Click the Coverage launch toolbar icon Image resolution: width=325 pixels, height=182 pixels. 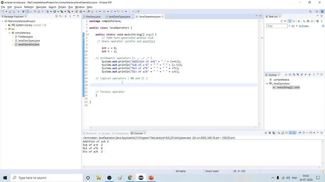point(61,11)
